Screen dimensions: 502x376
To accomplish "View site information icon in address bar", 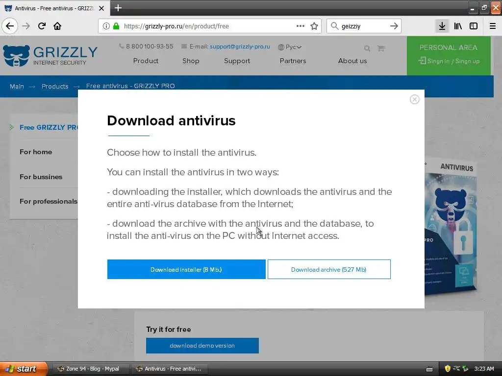I will click(106, 26).
